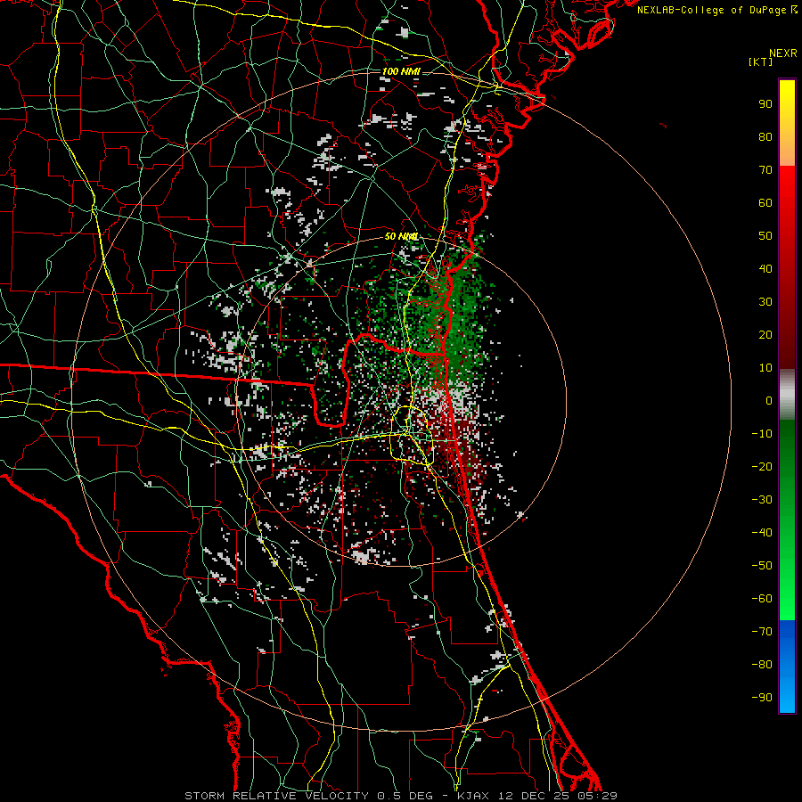Viewport: 802px width, 802px height.
Task: Click the blue bottom segment of color bar
Action: pyautogui.click(x=787, y=667)
